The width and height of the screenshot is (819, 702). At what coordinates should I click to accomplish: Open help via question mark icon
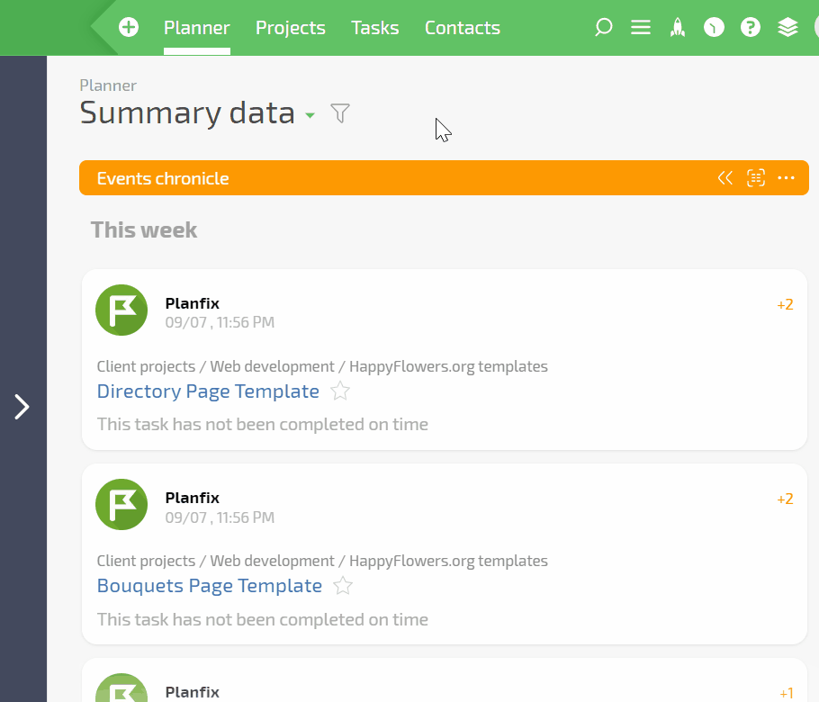pos(751,28)
